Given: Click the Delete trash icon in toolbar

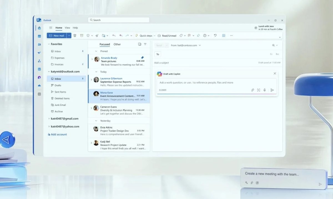Looking at the screenshot, I should (x=75, y=36).
